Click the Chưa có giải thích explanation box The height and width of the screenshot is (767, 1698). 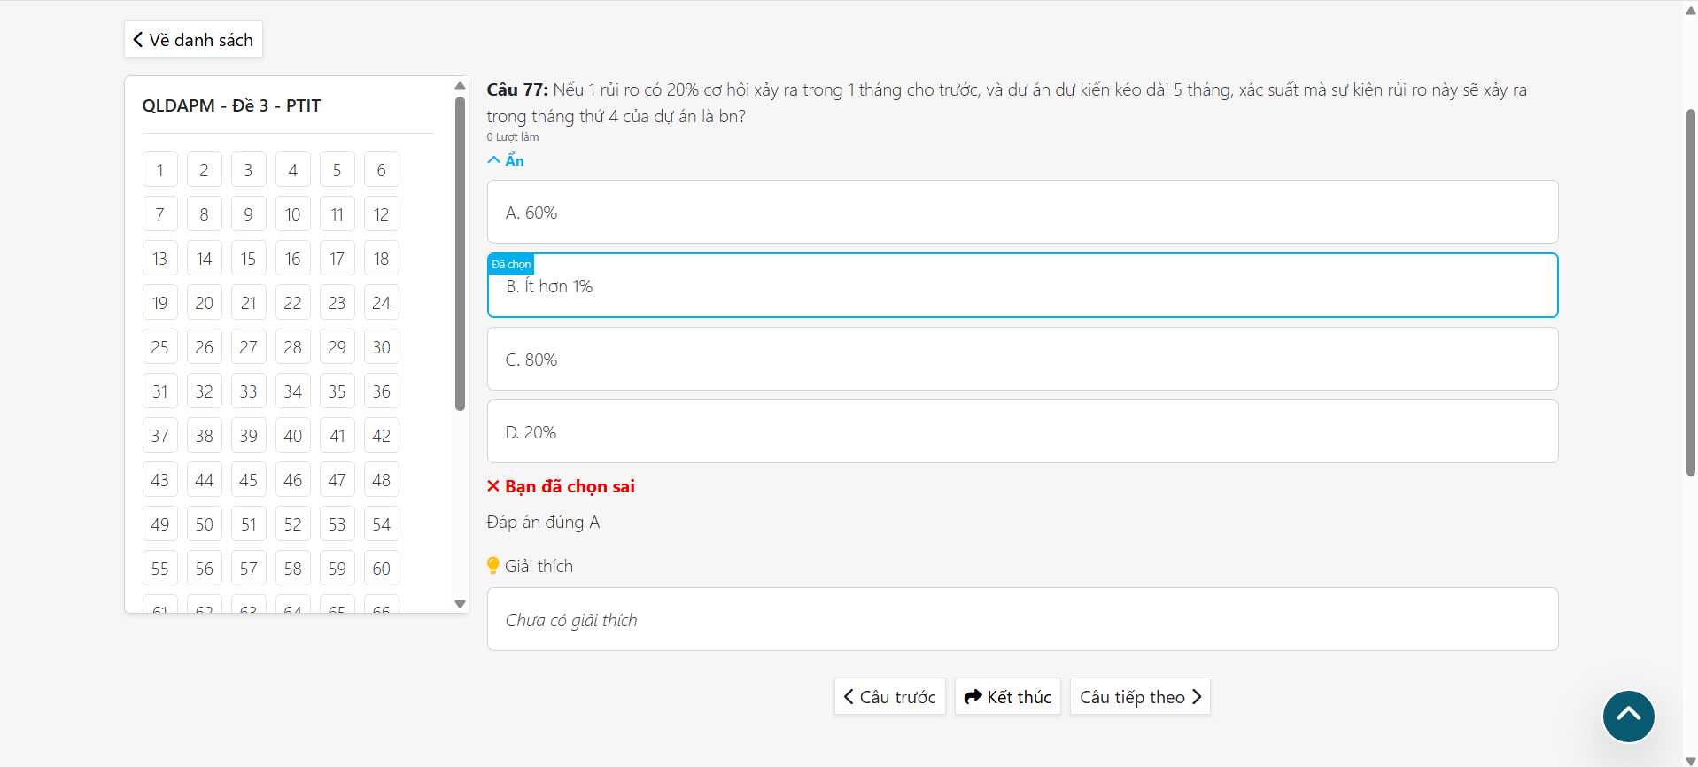[x=1021, y=620]
